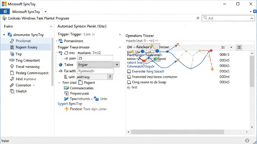Select the Comnateccatles item
257x144 pixels.
click(x=79, y=88)
